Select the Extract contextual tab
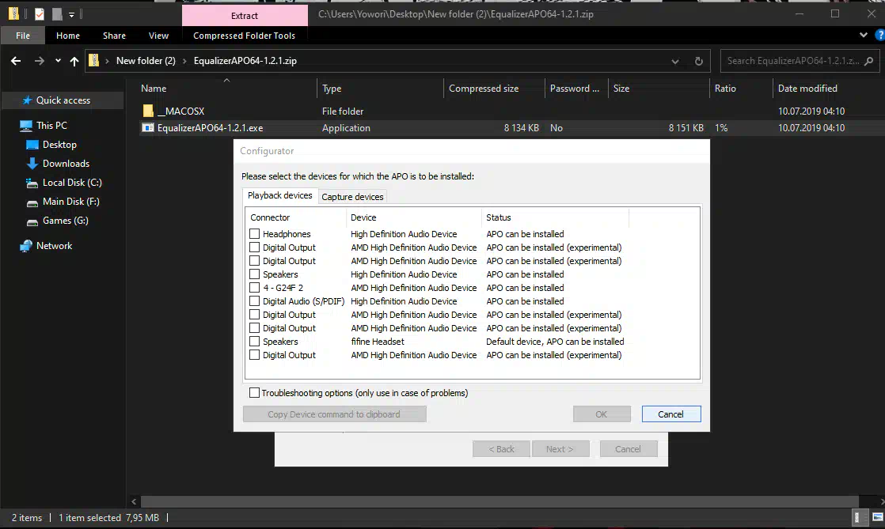885x529 pixels. click(x=245, y=16)
